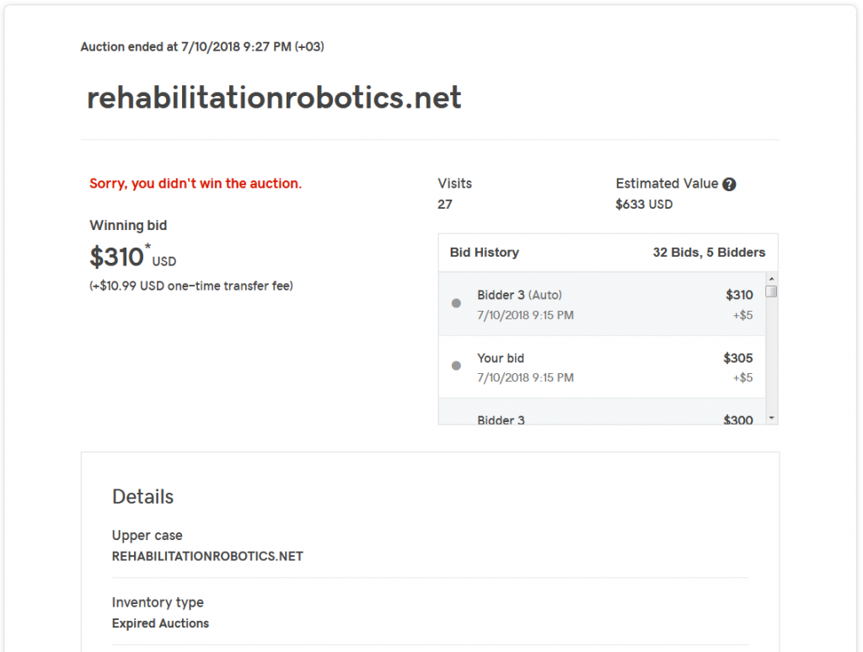Click the bid history scrollbar thumb
Image resolution: width=863 pixels, height=652 pixels.
click(x=772, y=291)
